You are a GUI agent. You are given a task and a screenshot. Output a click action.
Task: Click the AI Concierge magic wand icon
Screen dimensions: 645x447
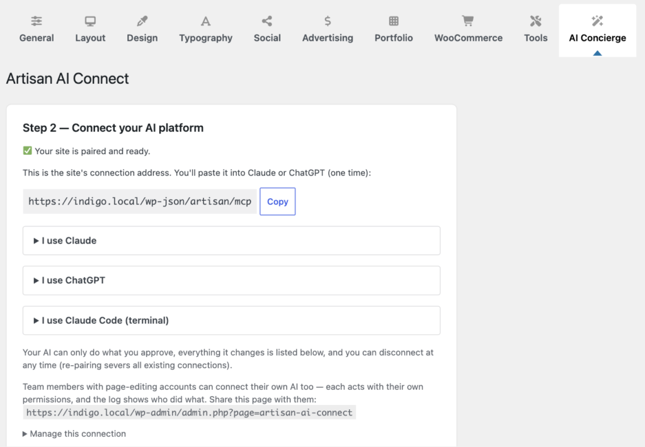tap(597, 21)
